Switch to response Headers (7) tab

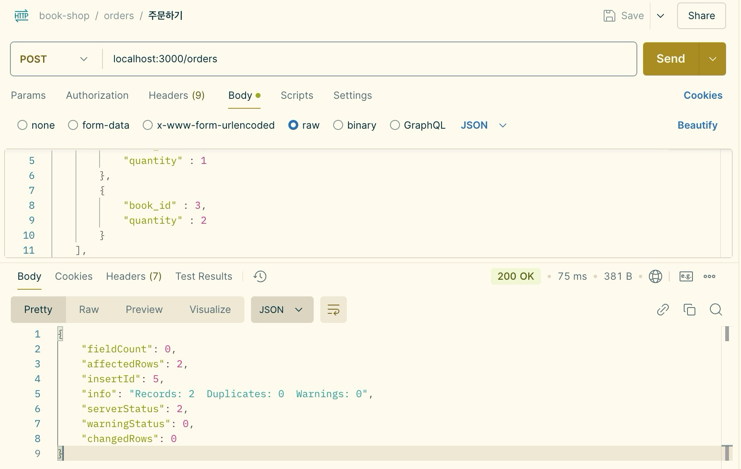[x=134, y=276]
